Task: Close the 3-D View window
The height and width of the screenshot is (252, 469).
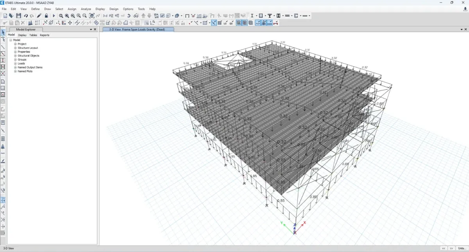Action: coord(465,30)
